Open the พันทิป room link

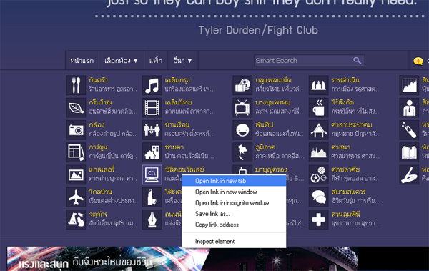[x=264, y=125]
